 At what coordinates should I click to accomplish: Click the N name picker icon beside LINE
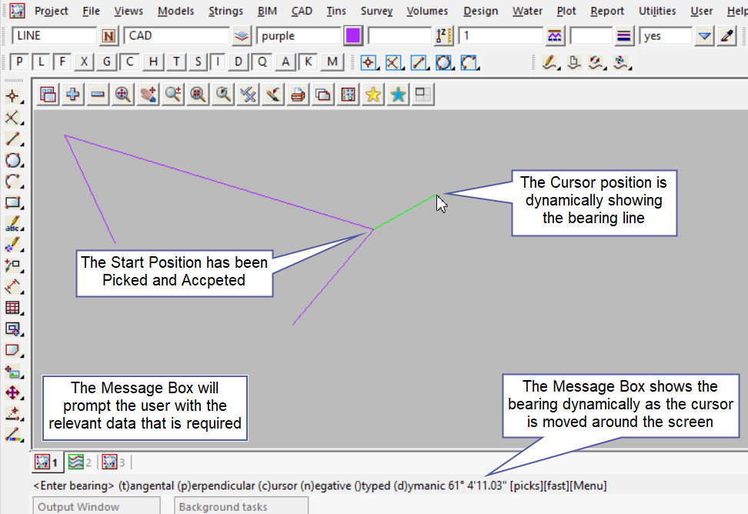pyautogui.click(x=109, y=35)
